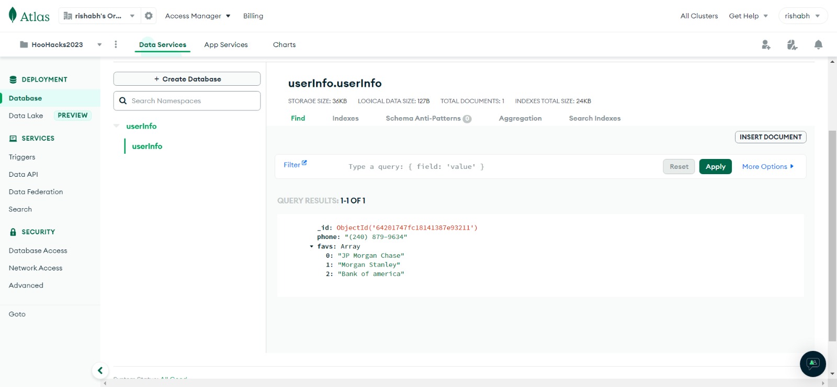Open Data Lake in the sidebar

26,116
